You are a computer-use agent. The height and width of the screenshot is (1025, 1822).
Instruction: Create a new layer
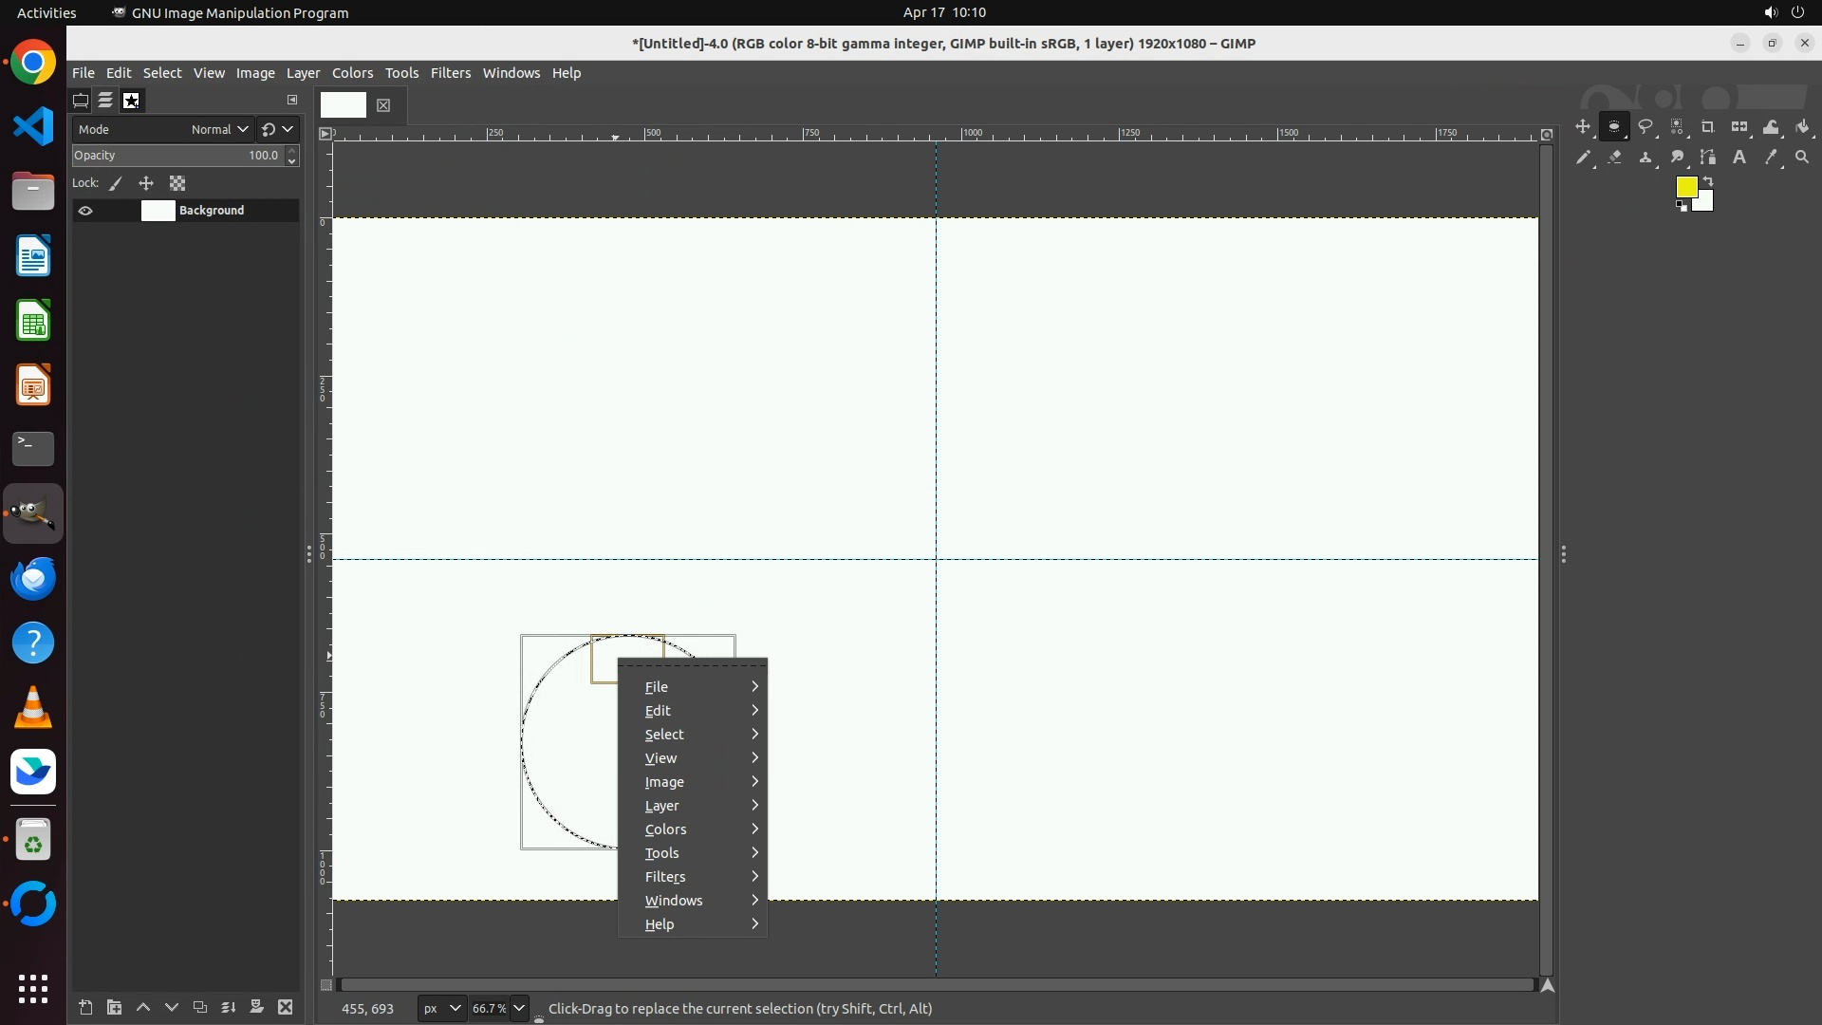(85, 1008)
